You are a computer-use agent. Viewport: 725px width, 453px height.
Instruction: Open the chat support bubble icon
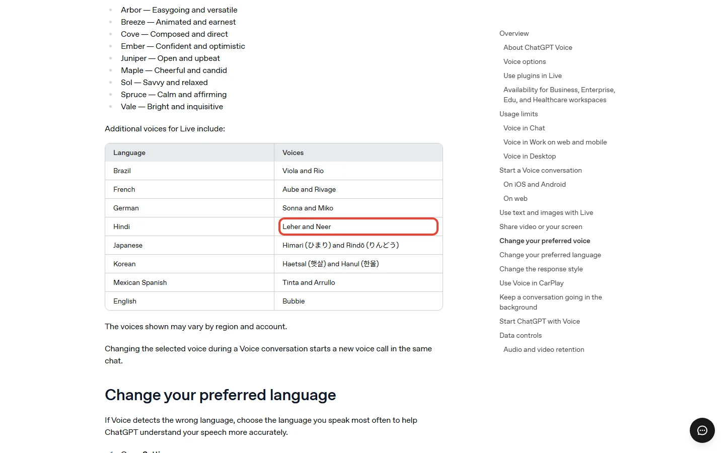click(702, 430)
